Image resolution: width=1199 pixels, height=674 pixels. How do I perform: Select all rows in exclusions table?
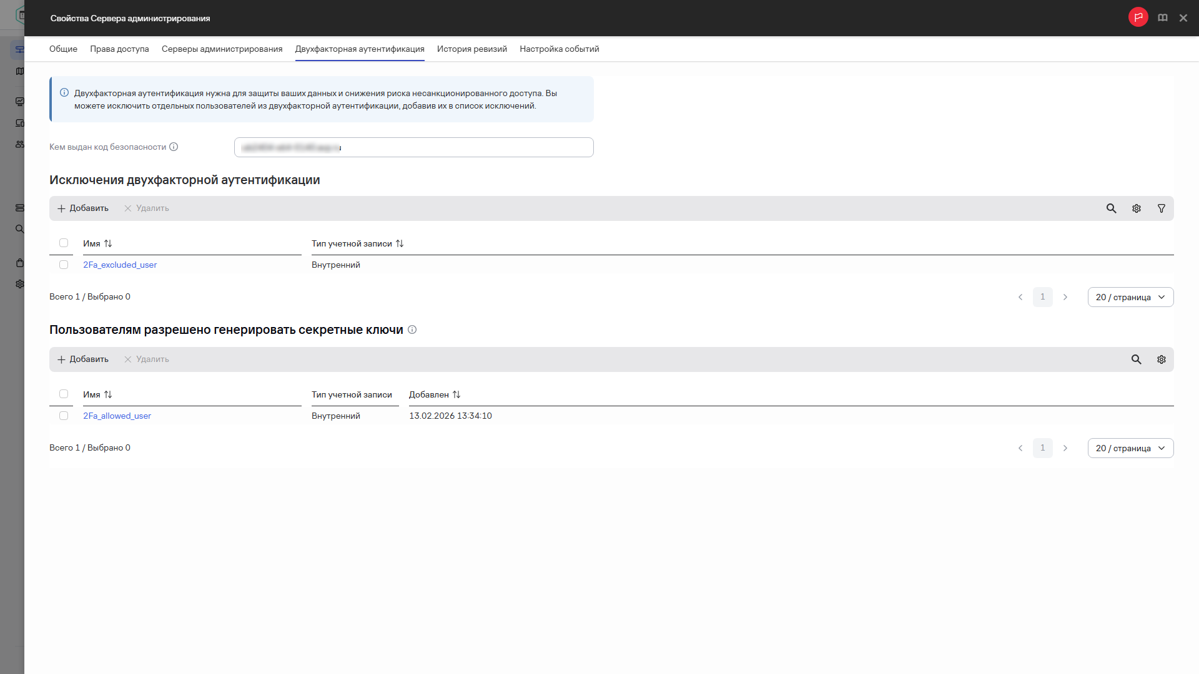(x=64, y=243)
